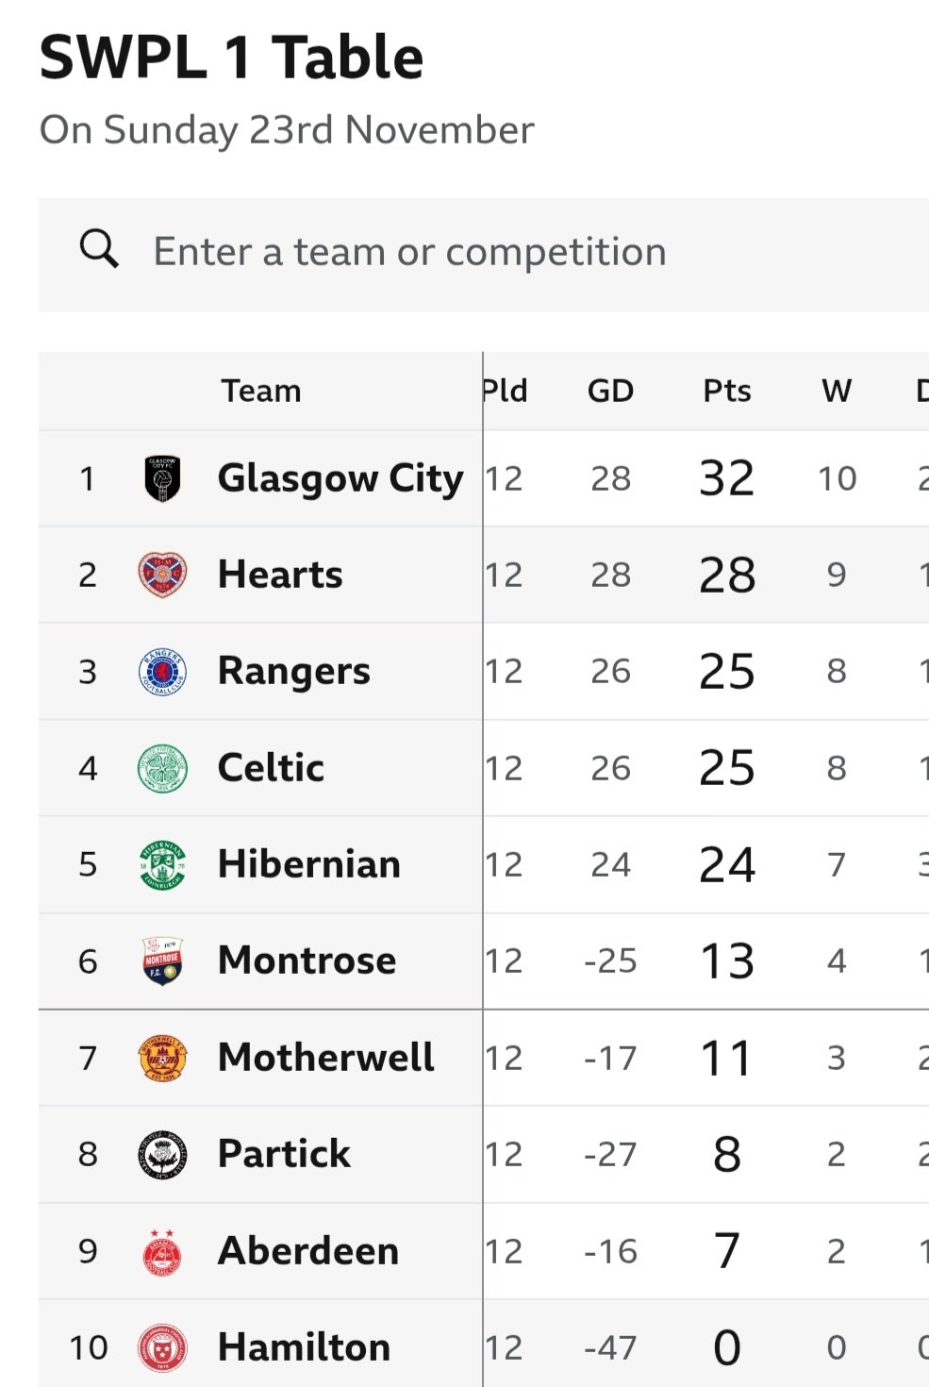Image resolution: width=929 pixels, height=1387 pixels.
Task: Click the Celtic club crest
Action: point(162,768)
